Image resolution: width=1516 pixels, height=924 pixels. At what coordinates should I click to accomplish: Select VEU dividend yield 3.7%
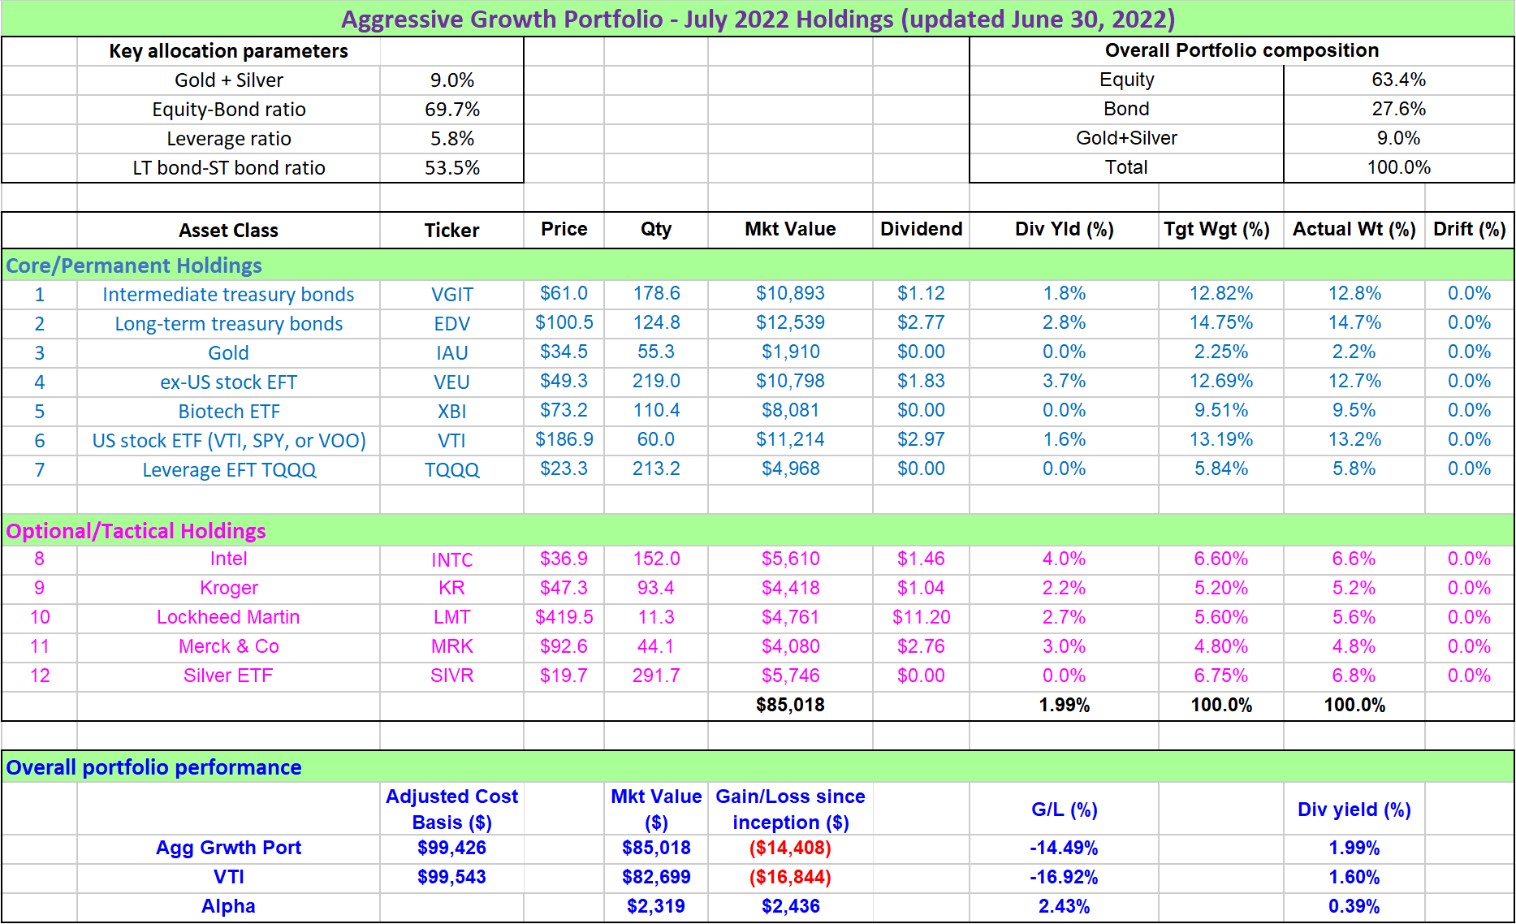[1064, 382]
